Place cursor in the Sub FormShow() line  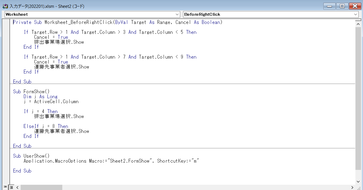tap(31, 92)
